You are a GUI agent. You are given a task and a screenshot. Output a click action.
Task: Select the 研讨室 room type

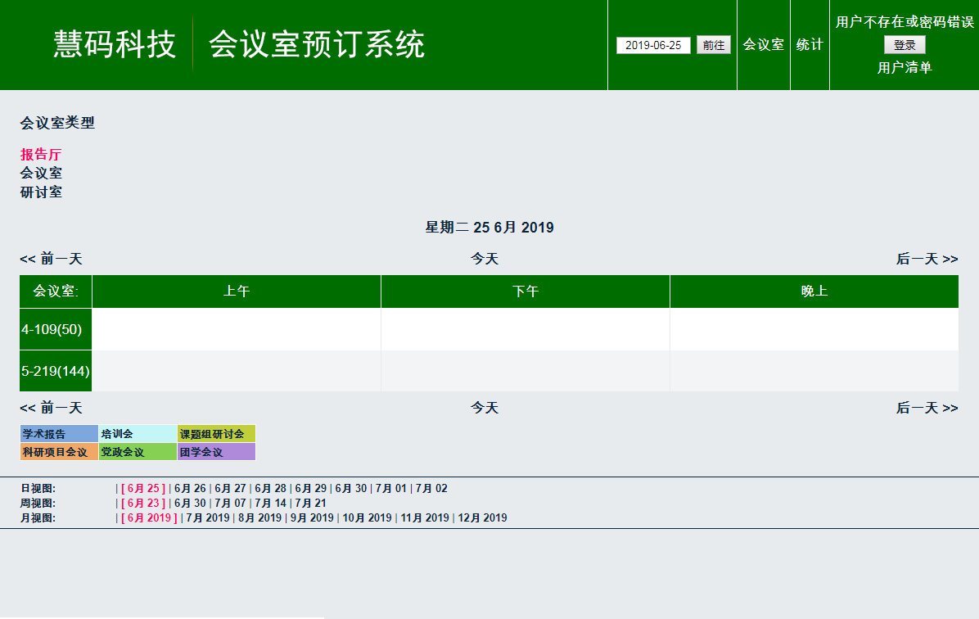pos(41,192)
